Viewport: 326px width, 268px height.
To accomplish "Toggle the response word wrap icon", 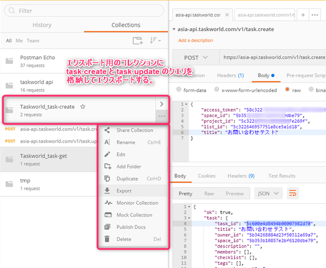I will [293, 193].
